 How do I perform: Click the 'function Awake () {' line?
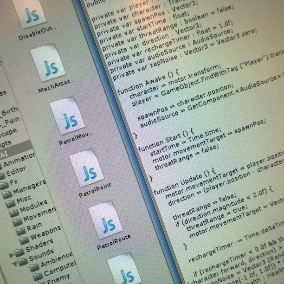(148, 82)
